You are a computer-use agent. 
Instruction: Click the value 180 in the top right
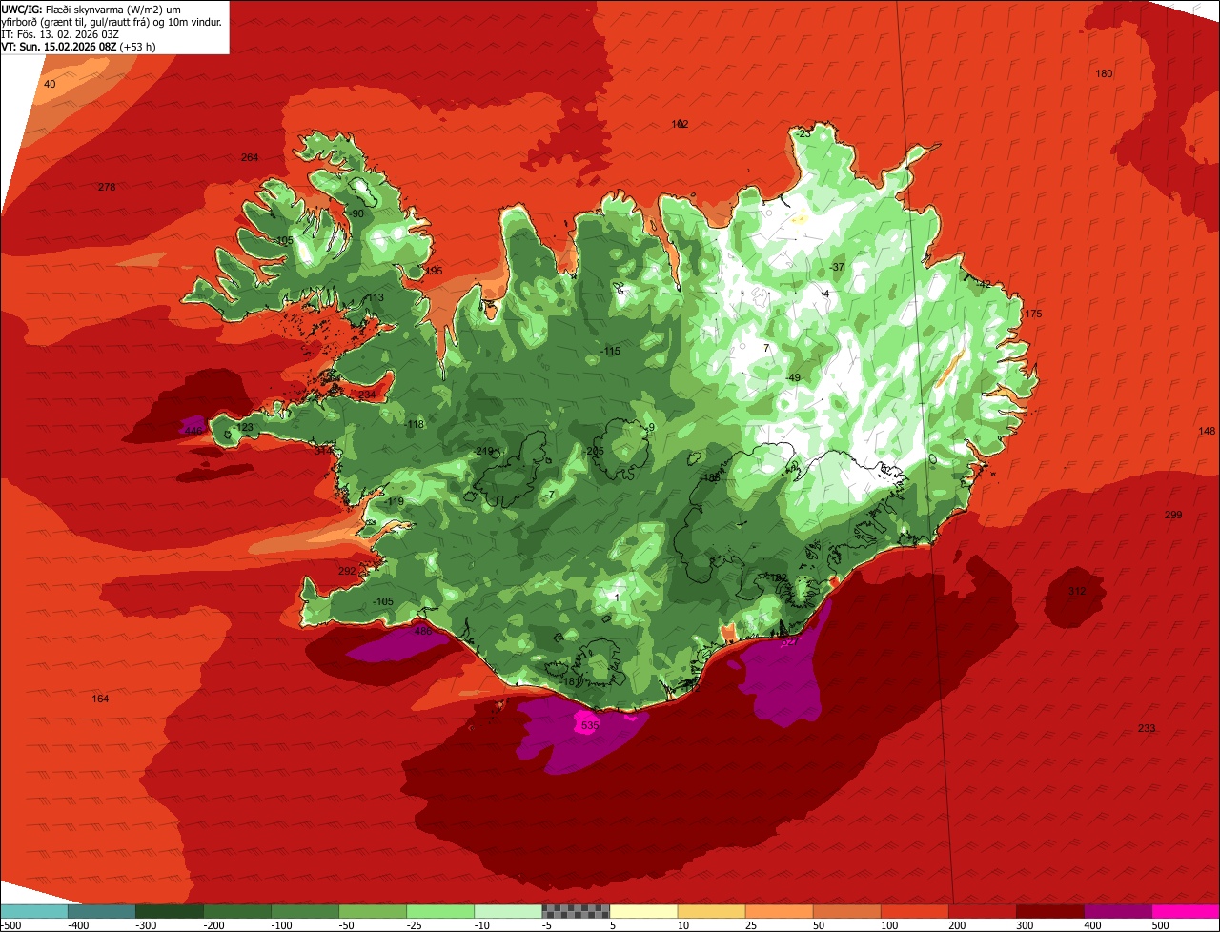(x=1104, y=73)
